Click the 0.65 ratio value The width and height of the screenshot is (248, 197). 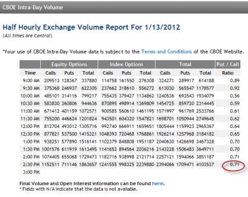click(x=235, y=134)
